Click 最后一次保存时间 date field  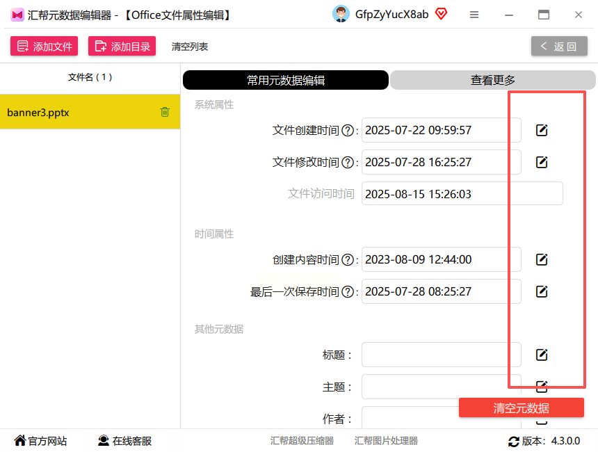click(x=442, y=291)
